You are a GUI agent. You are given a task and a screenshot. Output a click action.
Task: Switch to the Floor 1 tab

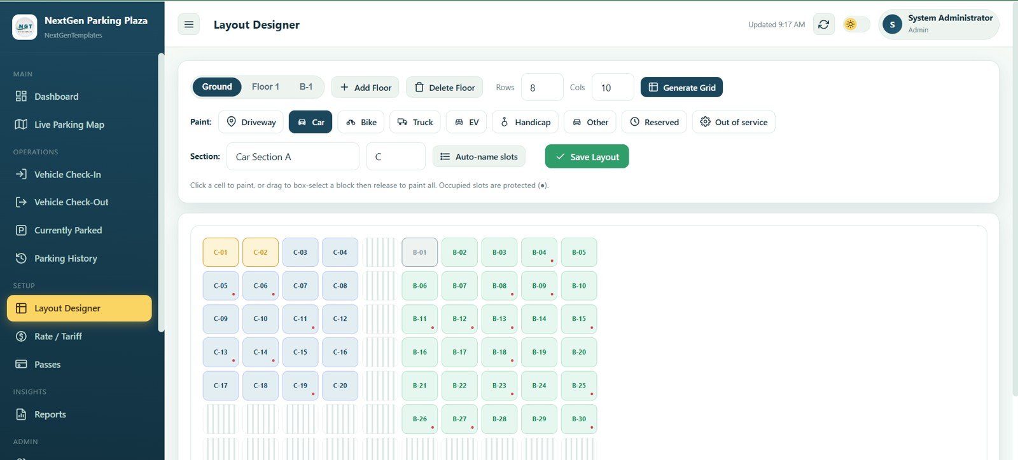pyautogui.click(x=265, y=87)
